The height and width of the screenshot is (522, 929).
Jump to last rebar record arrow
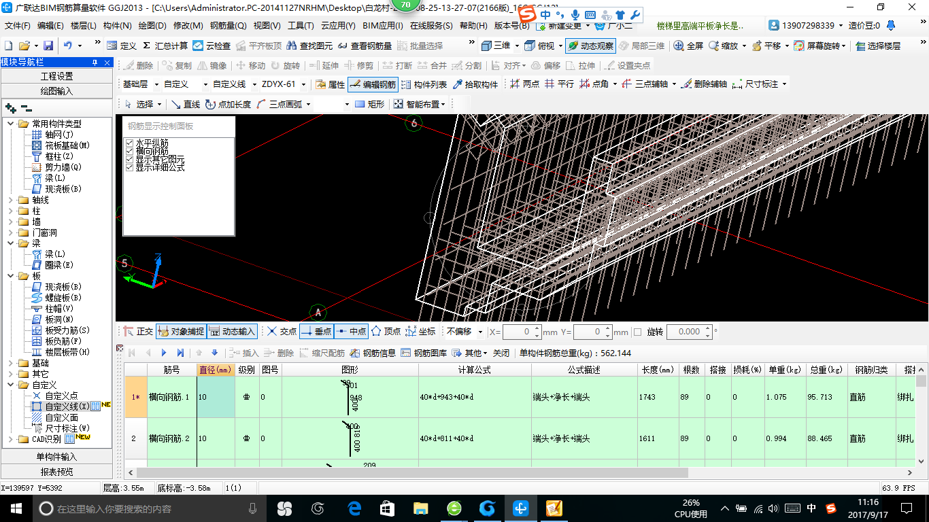coord(180,353)
